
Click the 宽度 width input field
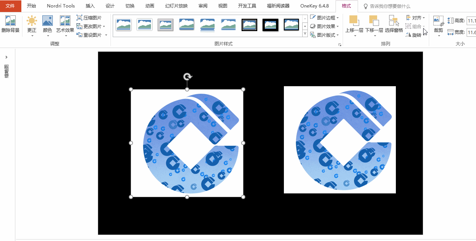[x=471, y=32]
